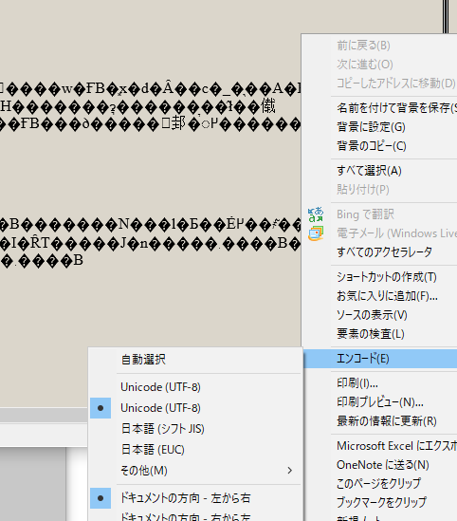Open 印刷プレビュー(N)...

[x=380, y=402]
